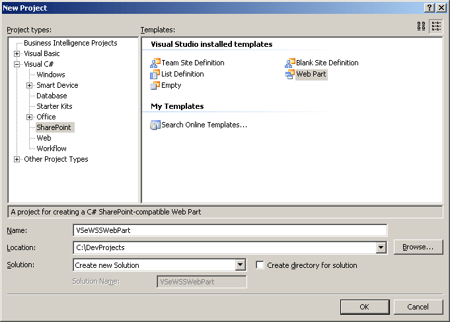Switch to small icons list view

(x=436, y=26)
